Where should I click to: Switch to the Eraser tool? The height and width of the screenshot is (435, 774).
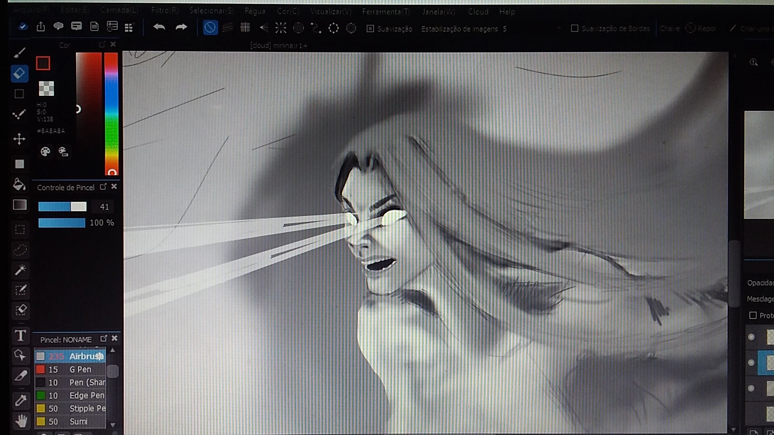19,73
